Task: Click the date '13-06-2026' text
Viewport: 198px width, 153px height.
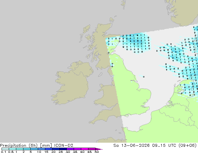Action: pos(135,146)
